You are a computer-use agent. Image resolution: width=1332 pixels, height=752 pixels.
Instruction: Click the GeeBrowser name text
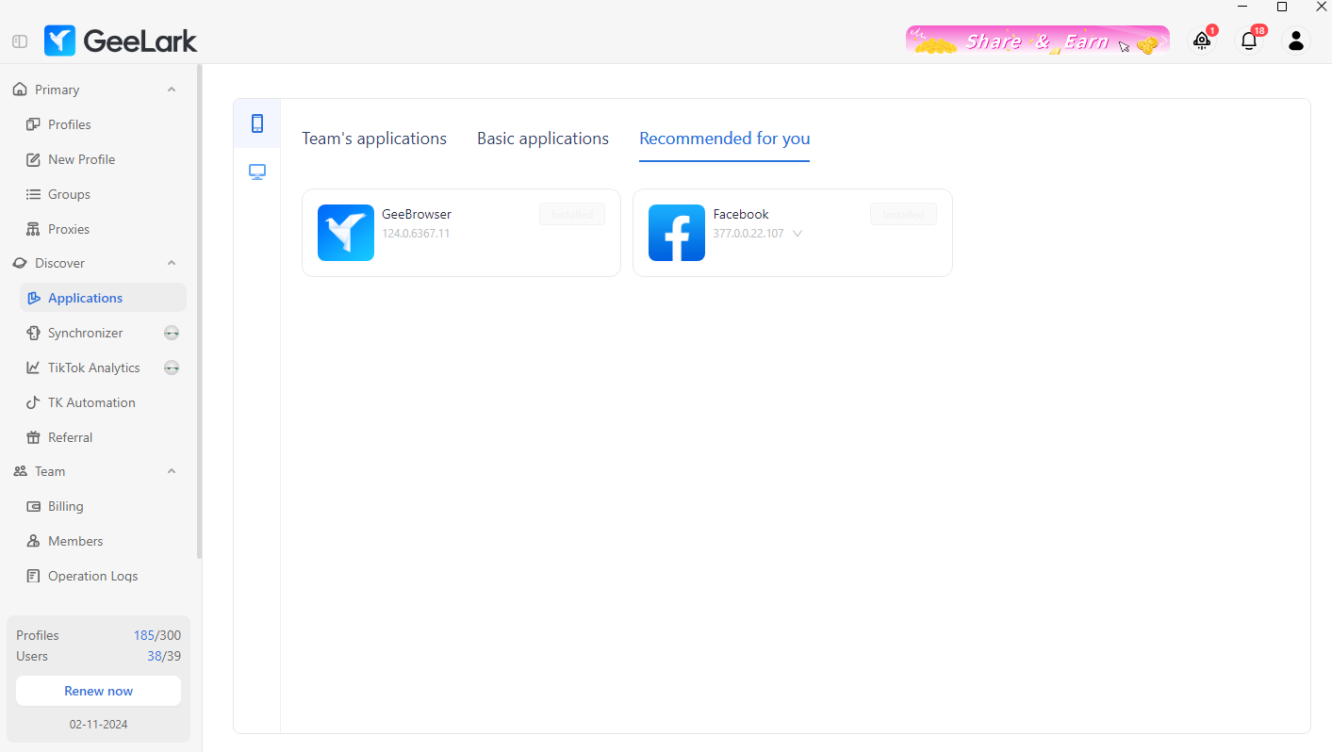pos(417,214)
